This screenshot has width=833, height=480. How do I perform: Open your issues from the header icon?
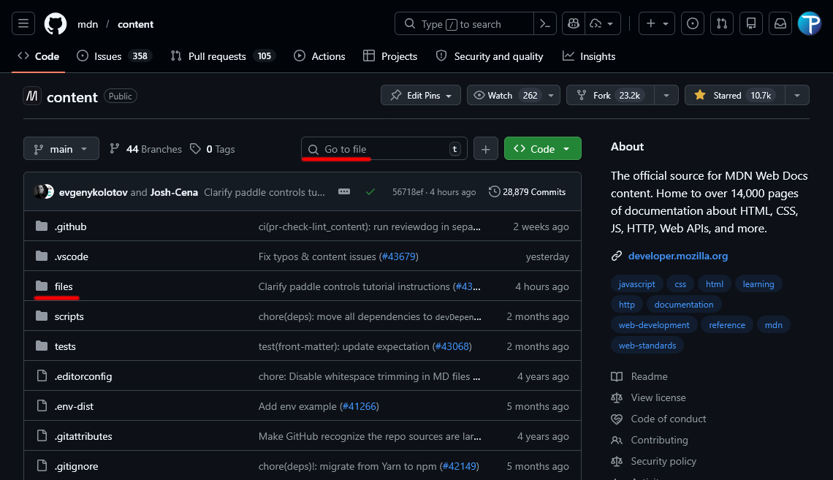pos(692,23)
